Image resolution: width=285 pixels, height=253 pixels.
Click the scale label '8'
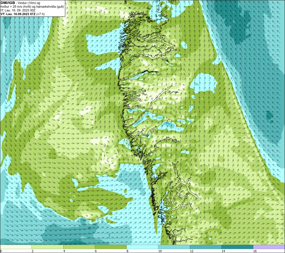click(x=127, y=251)
